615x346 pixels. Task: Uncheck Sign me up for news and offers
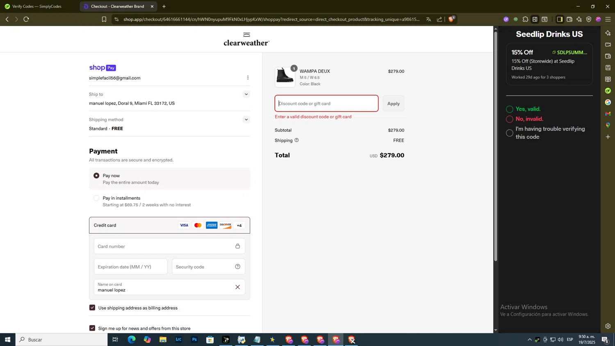[92, 328]
